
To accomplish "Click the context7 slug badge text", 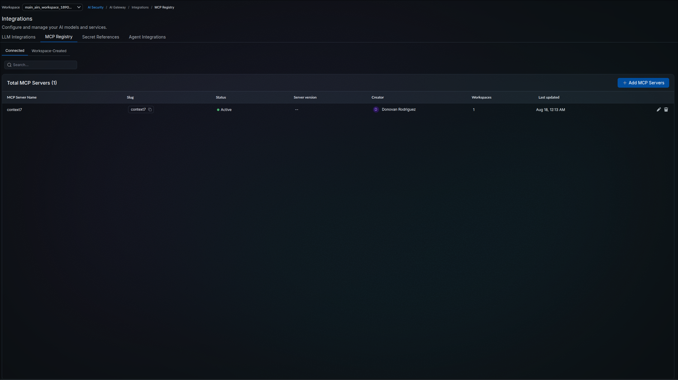I will pos(138,109).
